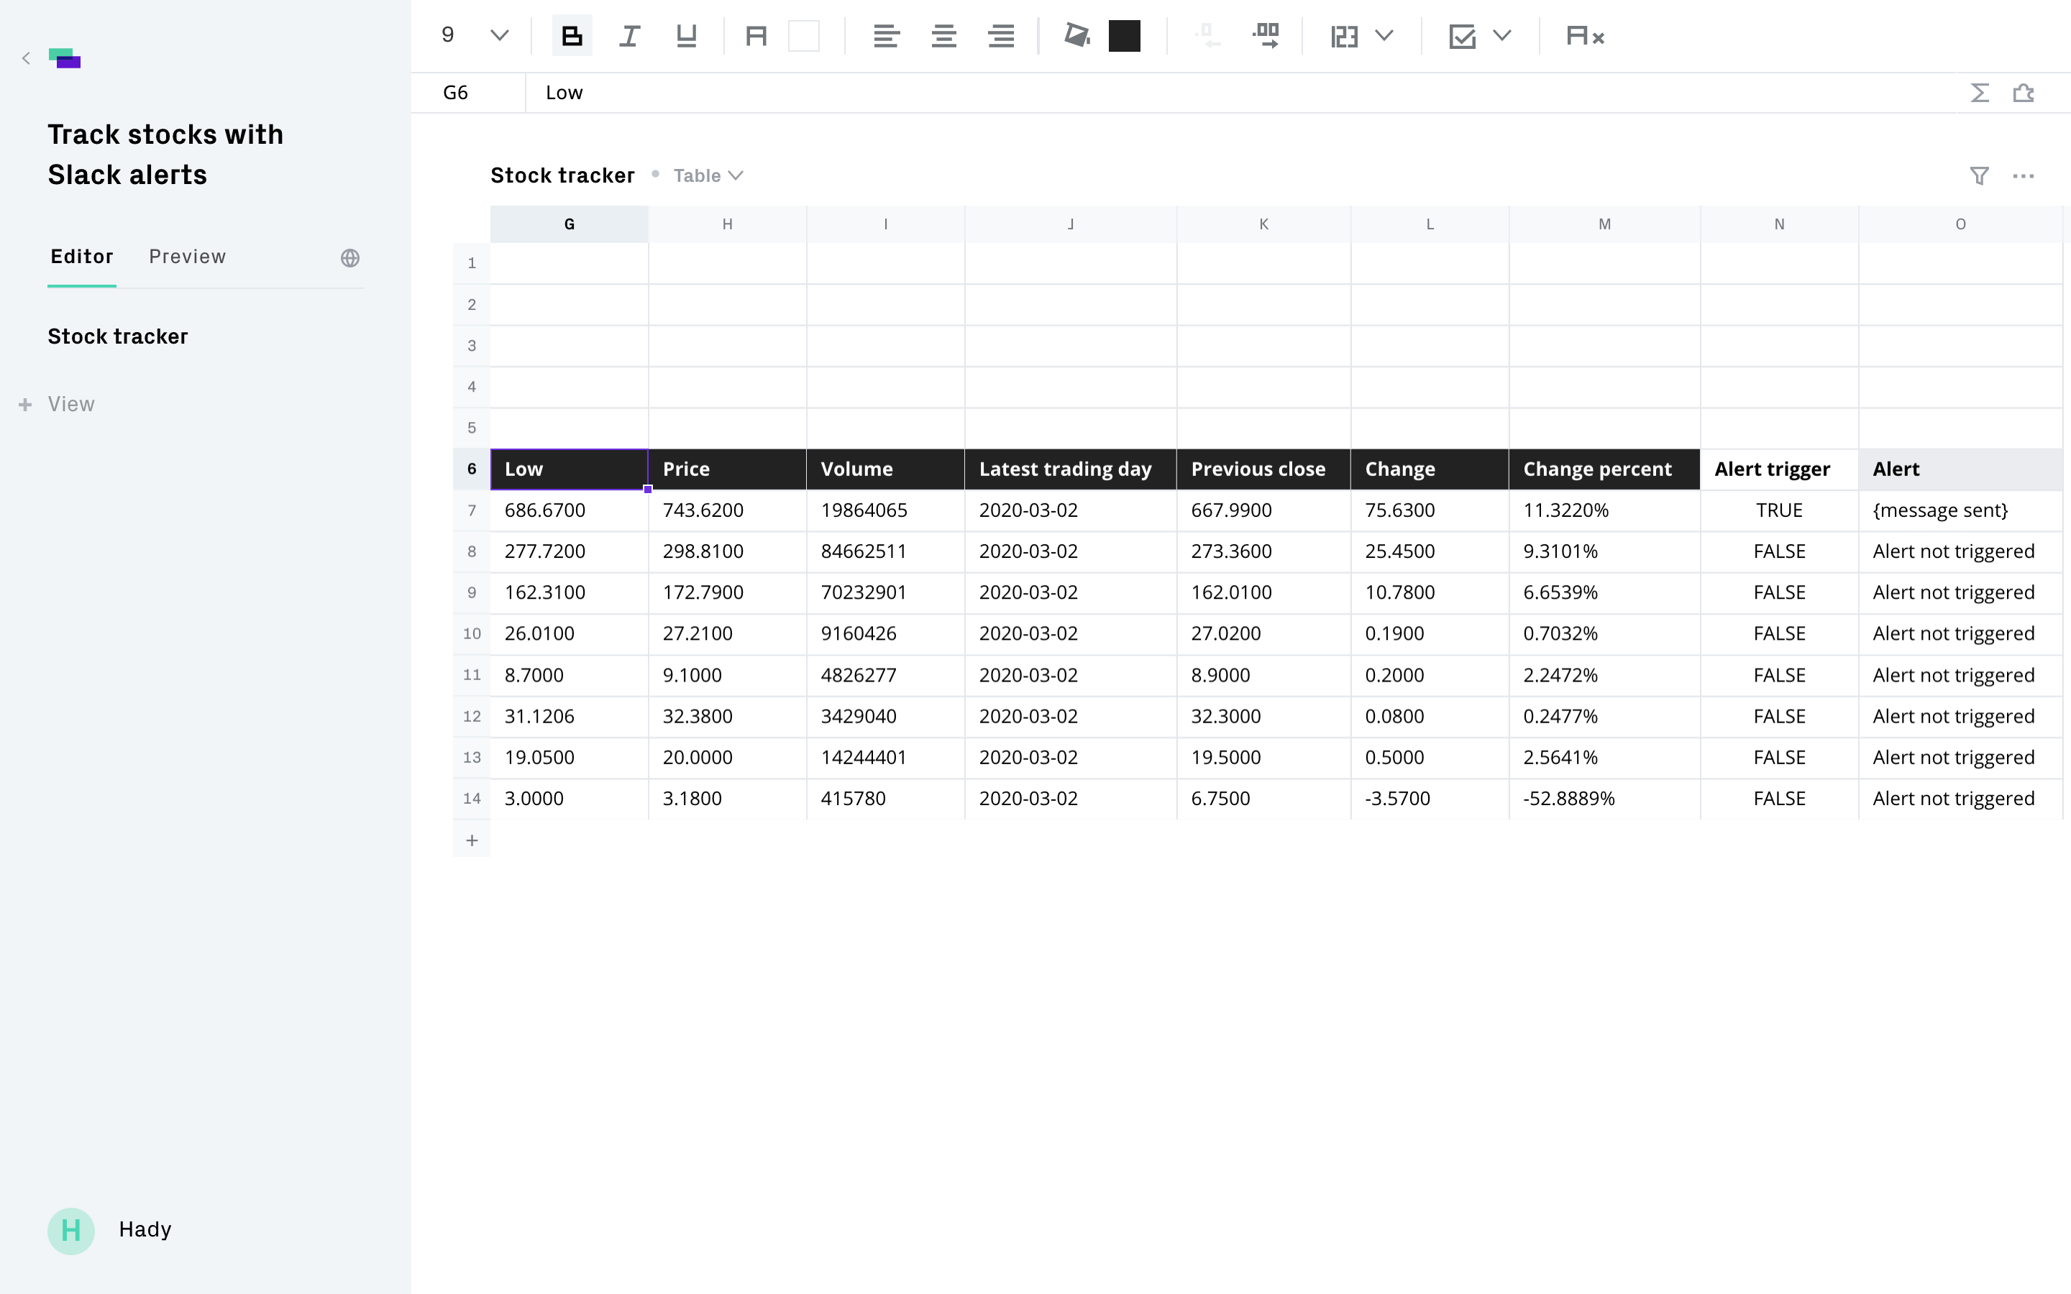Image resolution: width=2071 pixels, height=1294 pixels.
Task: Toggle bold formatting
Action: (x=572, y=36)
